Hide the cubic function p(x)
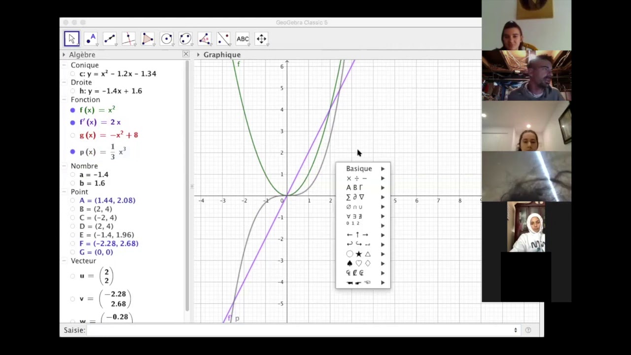Image resolution: width=631 pixels, height=355 pixels. [x=73, y=152]
